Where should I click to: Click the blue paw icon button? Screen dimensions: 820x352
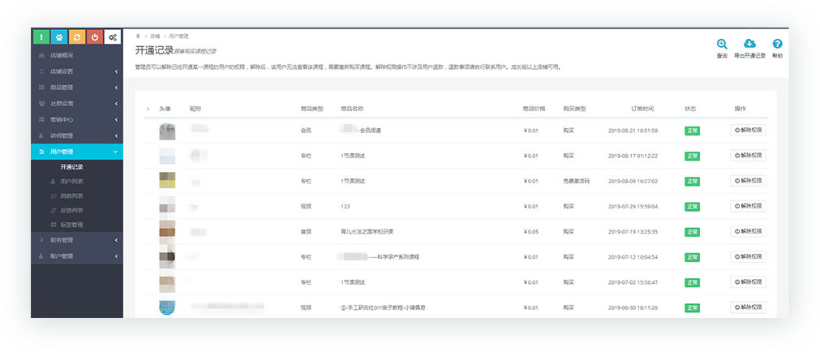click(x=58, y=37)
